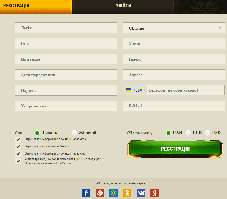Toggle the automatic bonuses checkbox
Viewport: 227px width, 199px height.
[x=18, y=147]
